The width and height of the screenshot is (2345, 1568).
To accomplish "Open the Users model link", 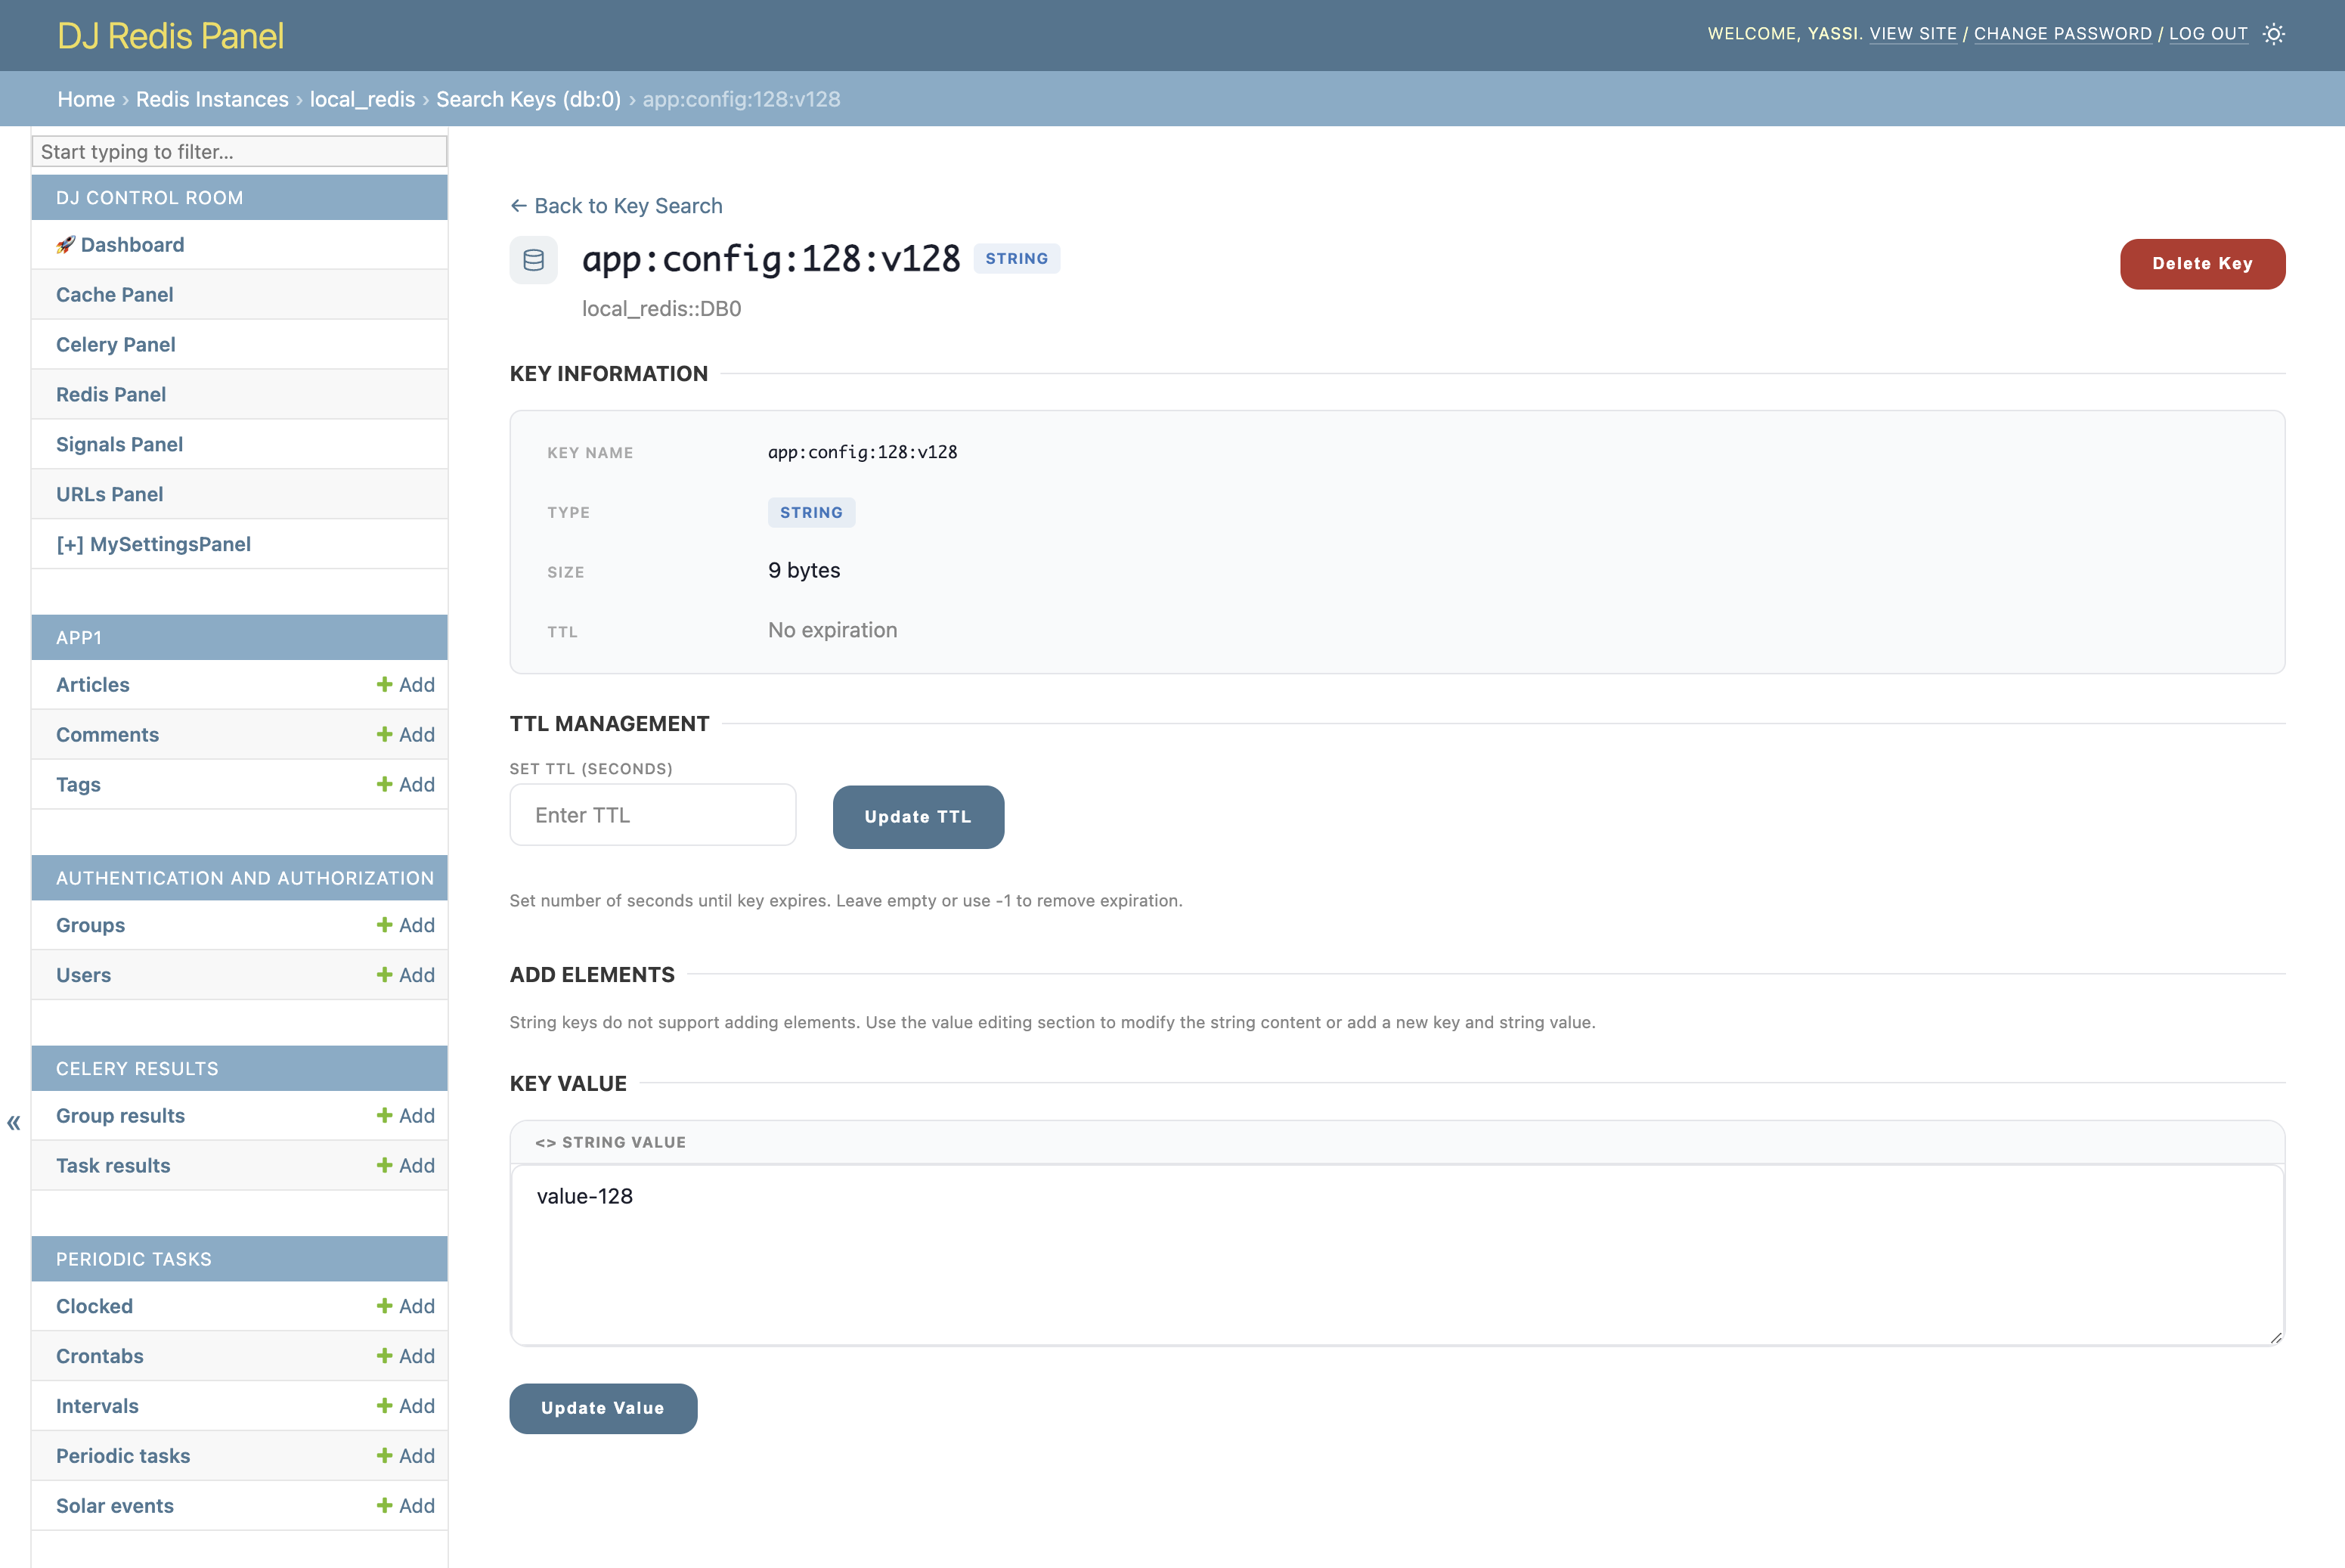I will pyautogui.click(x=83, y=975).
